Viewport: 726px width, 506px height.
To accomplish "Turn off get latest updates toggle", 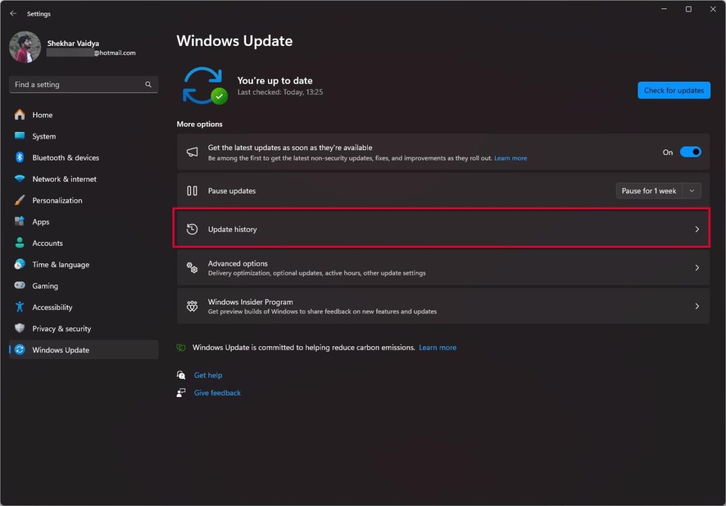I will tap(690, 152).
